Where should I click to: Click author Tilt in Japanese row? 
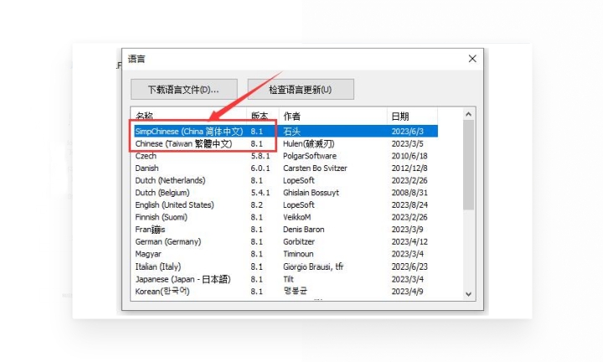[x=288, y=279]
